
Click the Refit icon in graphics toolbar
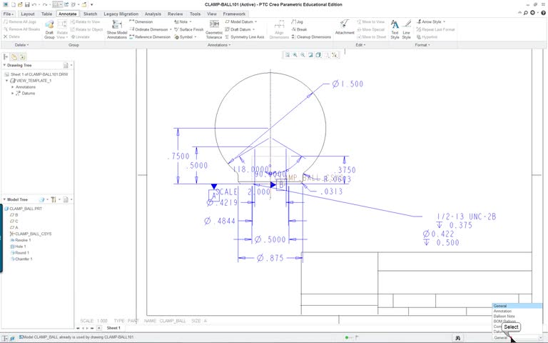pyautogui.click(x=288, y=55)
